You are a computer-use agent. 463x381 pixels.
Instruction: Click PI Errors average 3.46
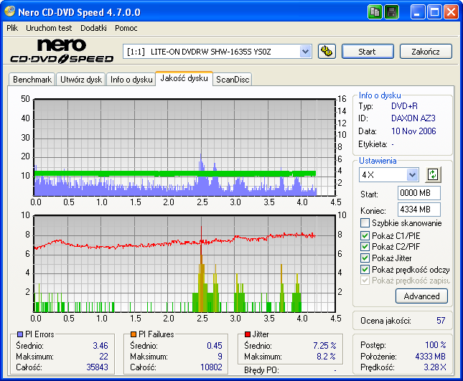tap(100, 345)
